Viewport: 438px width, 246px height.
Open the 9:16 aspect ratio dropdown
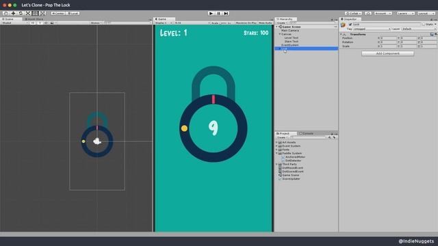click(192, 23)
